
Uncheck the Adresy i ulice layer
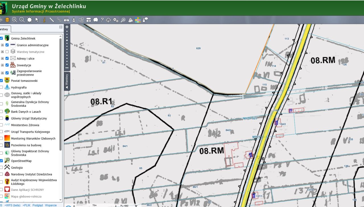7,59
